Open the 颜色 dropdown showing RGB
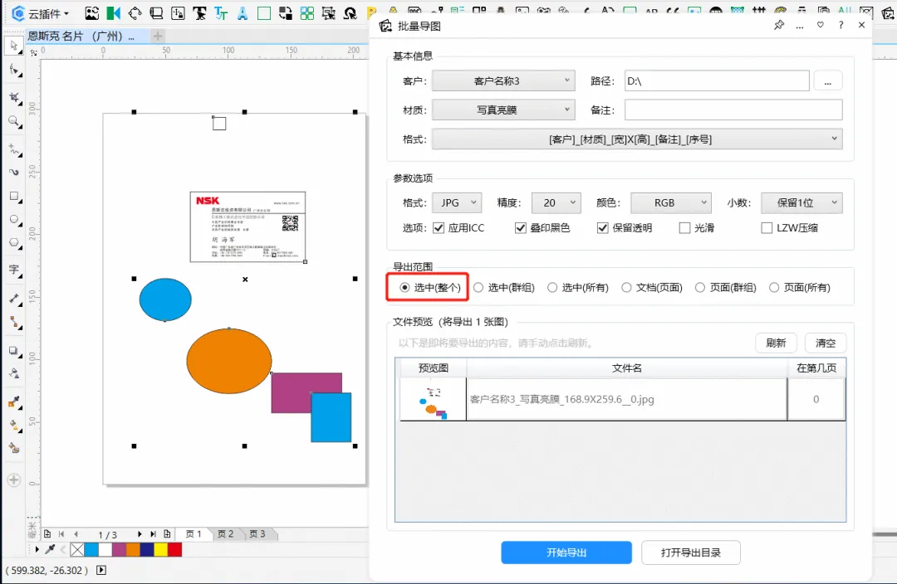Viewport: 897px width, 584px height. click(671, 203)
